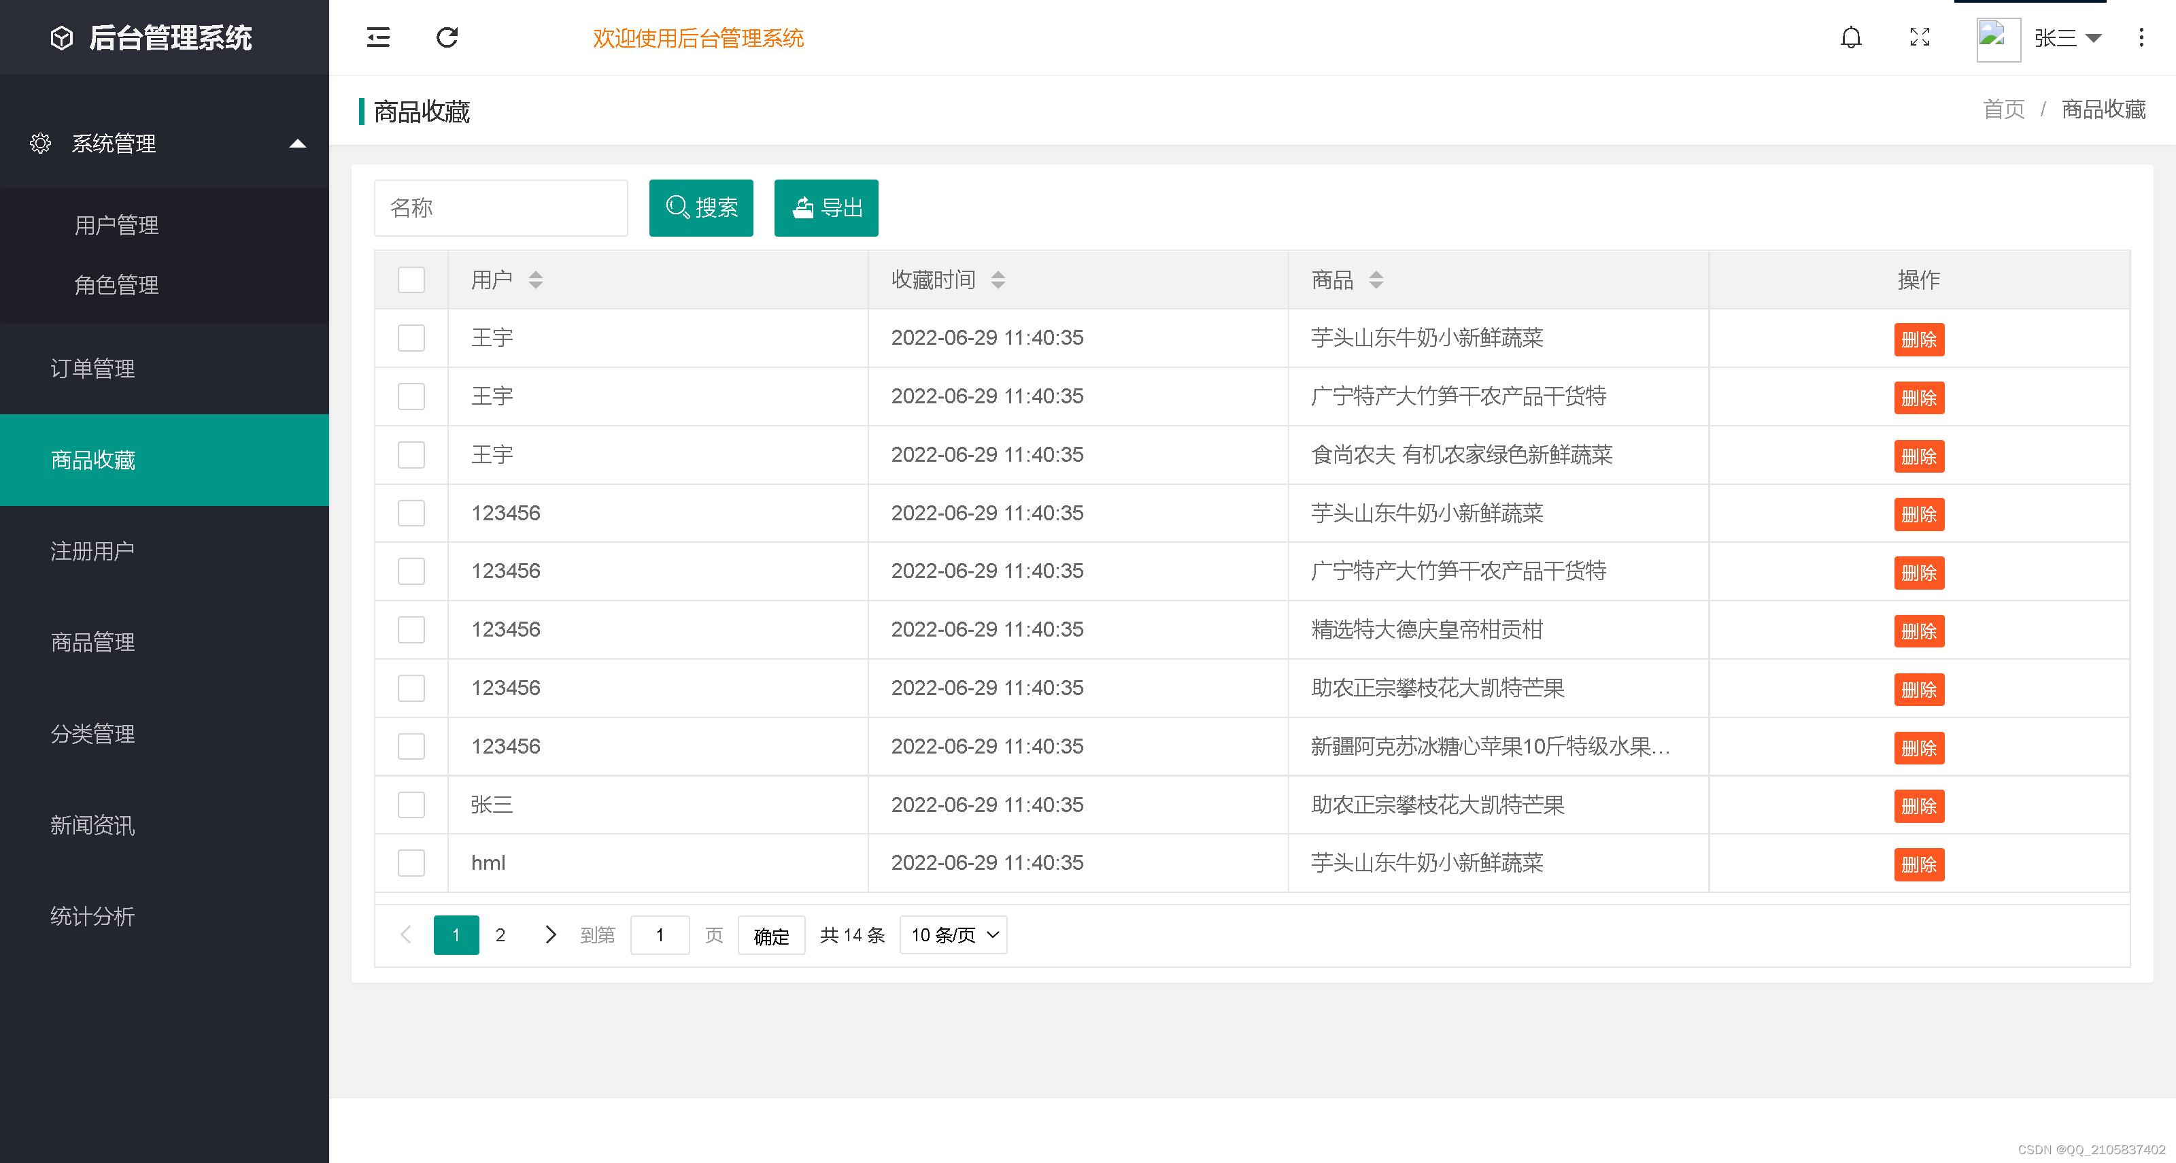The height and width of the screenshot is (1163, 2176).
Task: Collapse the 系统管理 menu group
Action: (297, 144)
